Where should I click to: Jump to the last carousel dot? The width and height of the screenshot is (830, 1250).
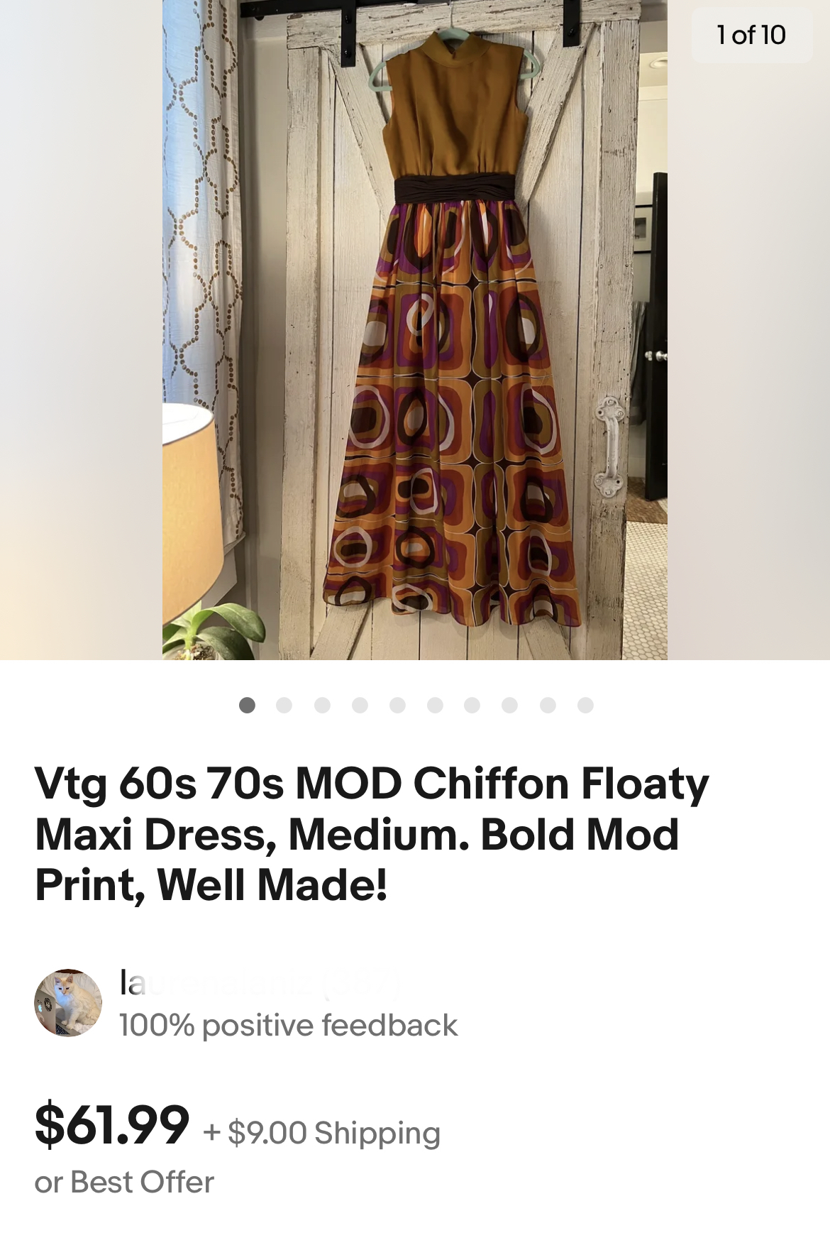pyautogui.click(x=585, y=705)
